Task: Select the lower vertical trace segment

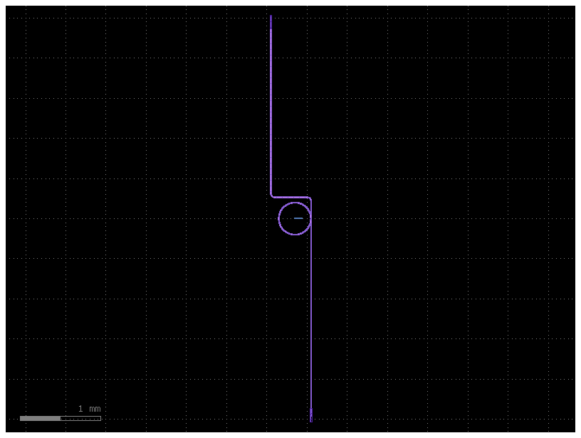Action: pyautogui.click(x=311, y=320)
